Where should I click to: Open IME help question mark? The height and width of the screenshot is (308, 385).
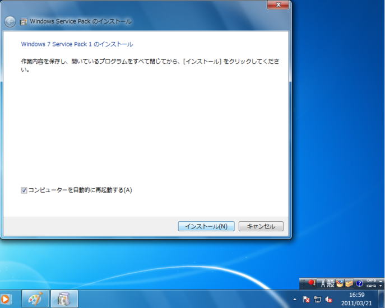pyautogui.click(x=359, y=283)
